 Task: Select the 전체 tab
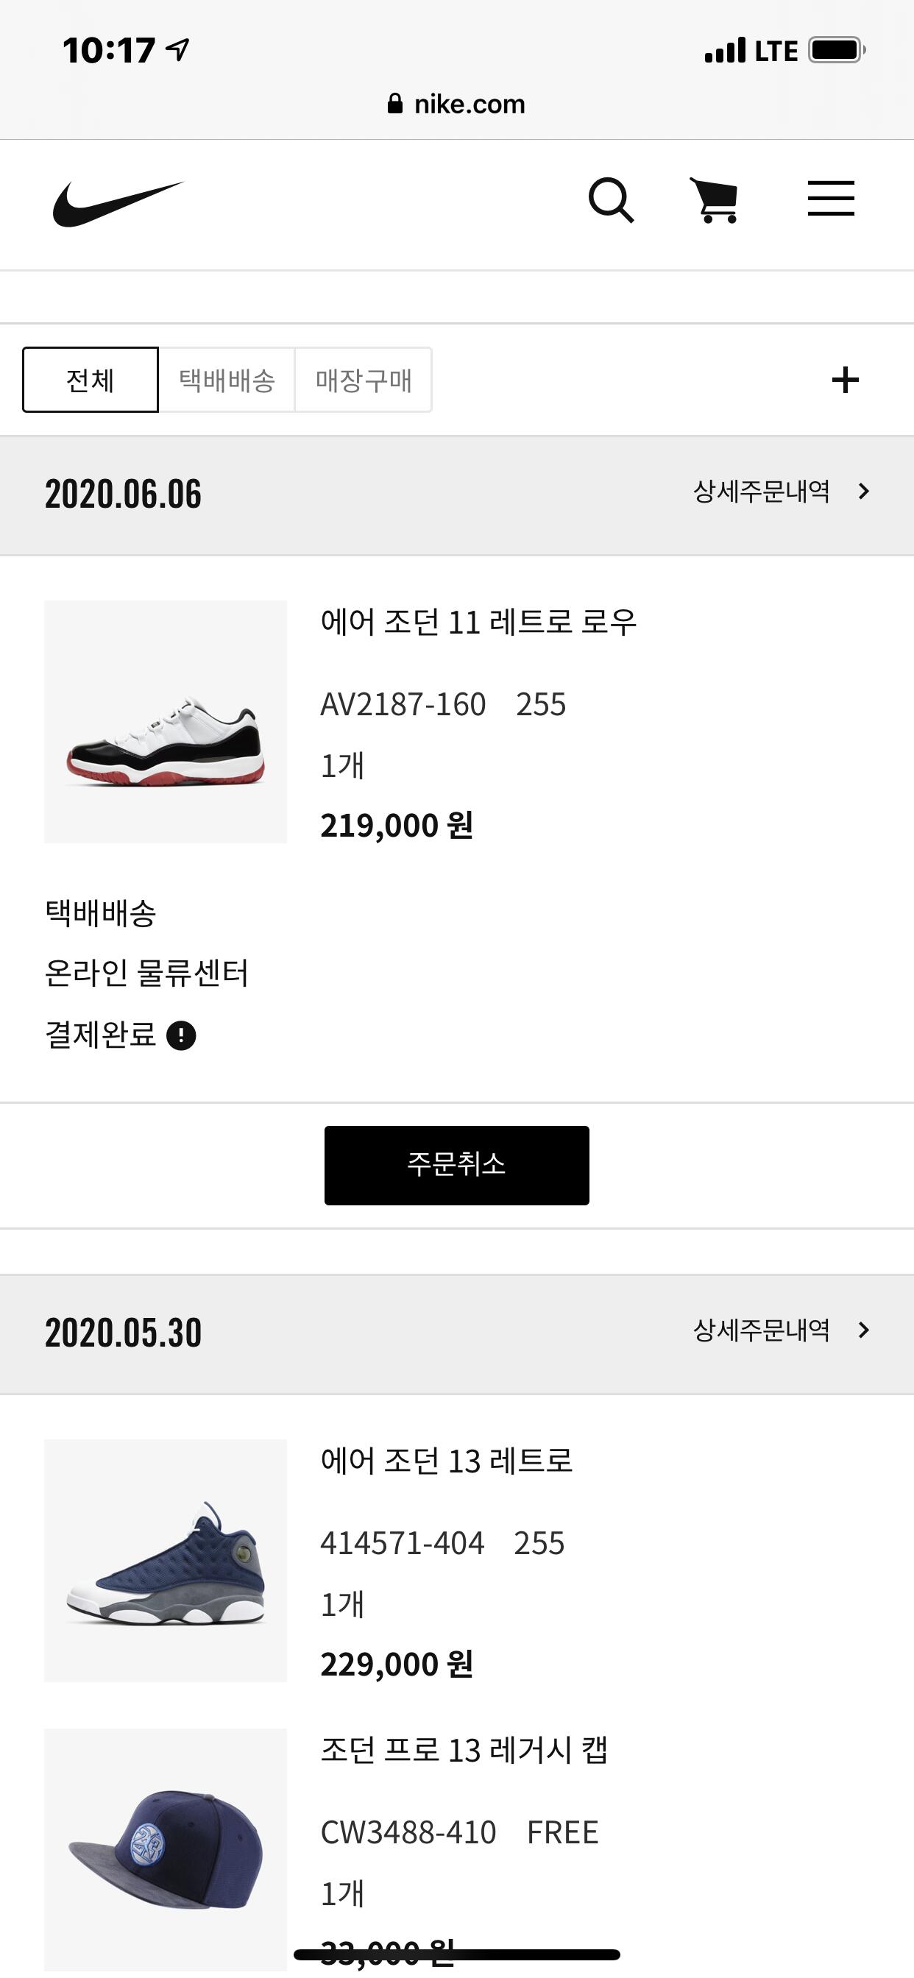point(91,380)
